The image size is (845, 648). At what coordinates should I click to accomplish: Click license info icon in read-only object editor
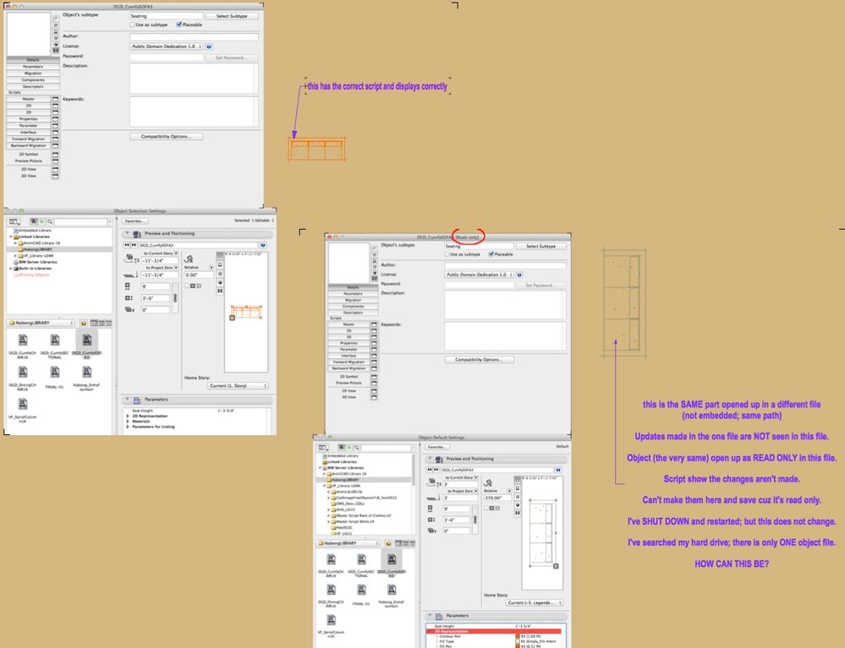point(519,275)
